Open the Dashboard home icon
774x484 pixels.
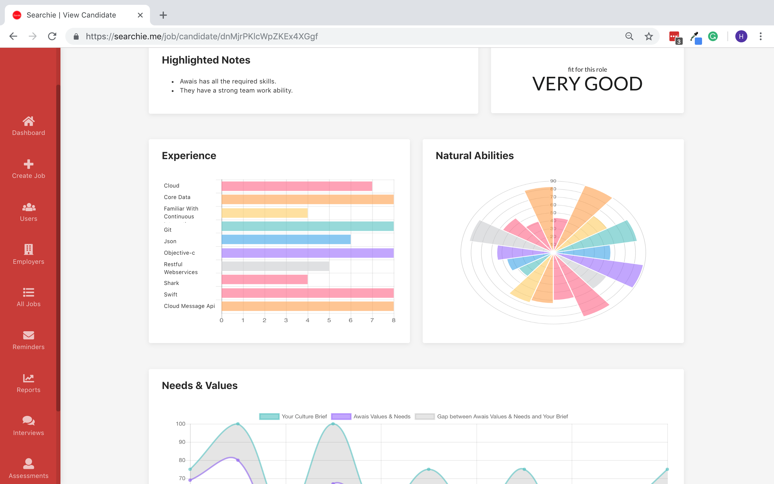(28, 121)
